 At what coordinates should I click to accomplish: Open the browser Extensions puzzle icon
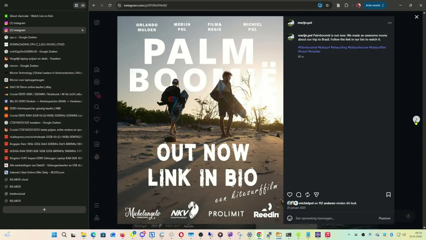(346, 5)
